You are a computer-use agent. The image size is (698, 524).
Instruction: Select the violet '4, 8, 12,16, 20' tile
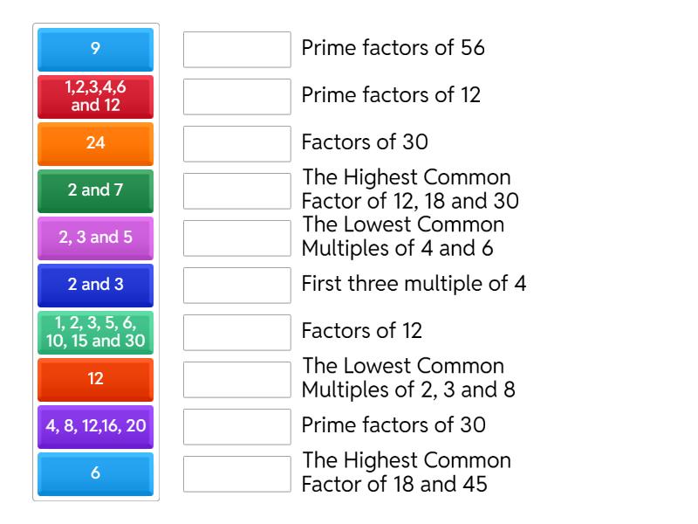[96, 427]
